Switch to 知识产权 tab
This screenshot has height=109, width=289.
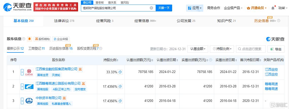226,21
